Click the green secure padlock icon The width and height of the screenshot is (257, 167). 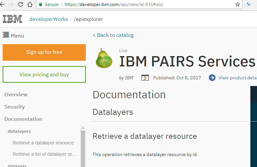[x=41, y=4]
